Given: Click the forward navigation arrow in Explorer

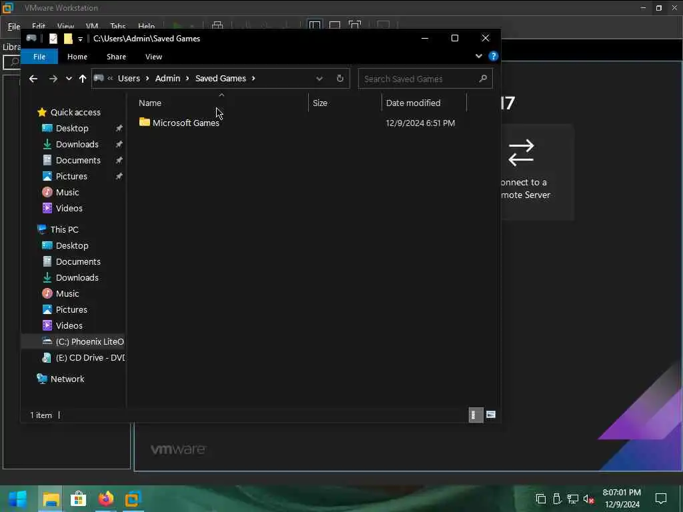Looking at the screenshot, I should pyautogui.click(x=53, y=79).
